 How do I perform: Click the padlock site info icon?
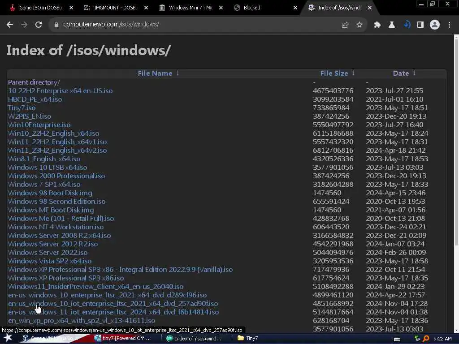pos(56,25)
